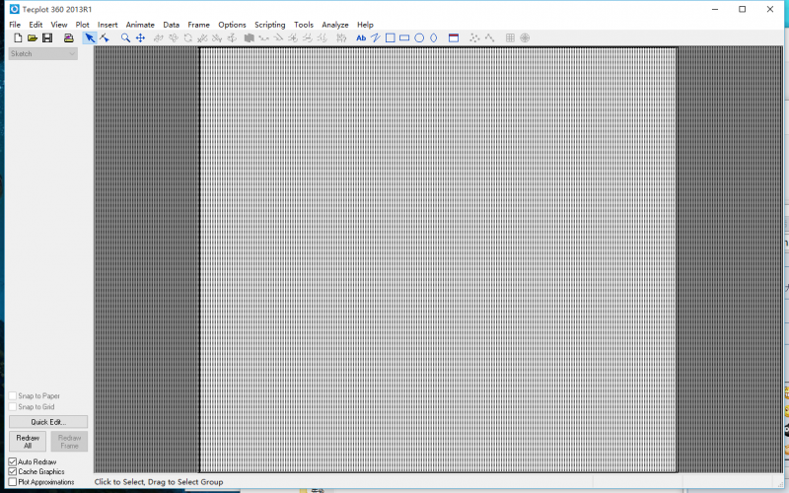Screen dimensions: 789x493
Task: Select the Rectangle drawing tool
Action: 404,37
